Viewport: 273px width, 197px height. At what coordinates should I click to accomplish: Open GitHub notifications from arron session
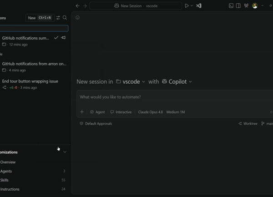34,67
